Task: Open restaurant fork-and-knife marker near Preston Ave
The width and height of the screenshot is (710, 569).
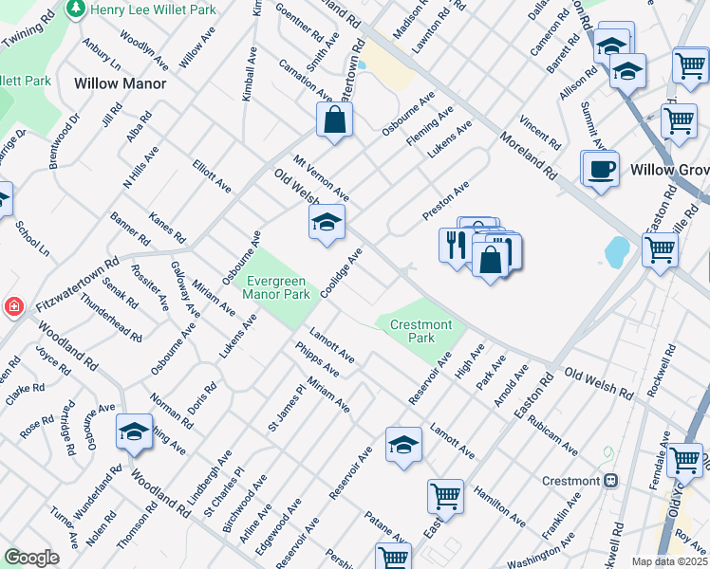Action: [x=456, y=248]
